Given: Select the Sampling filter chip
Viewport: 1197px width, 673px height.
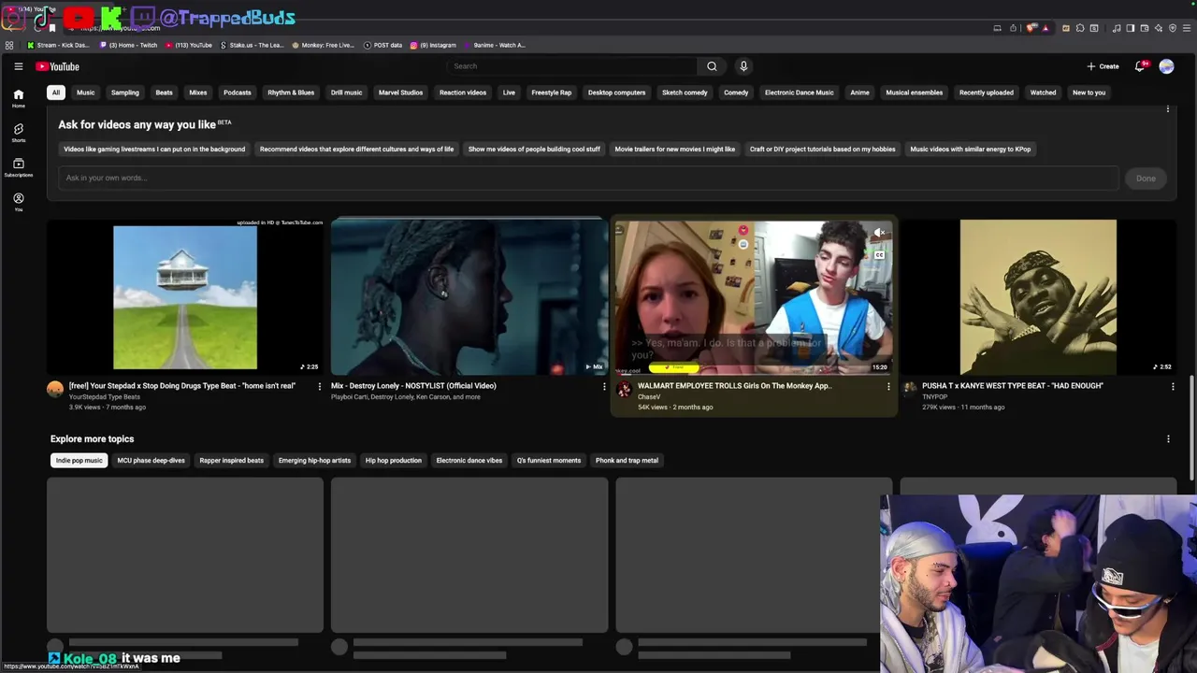Looking at the screenshot, I should [124, 93].
